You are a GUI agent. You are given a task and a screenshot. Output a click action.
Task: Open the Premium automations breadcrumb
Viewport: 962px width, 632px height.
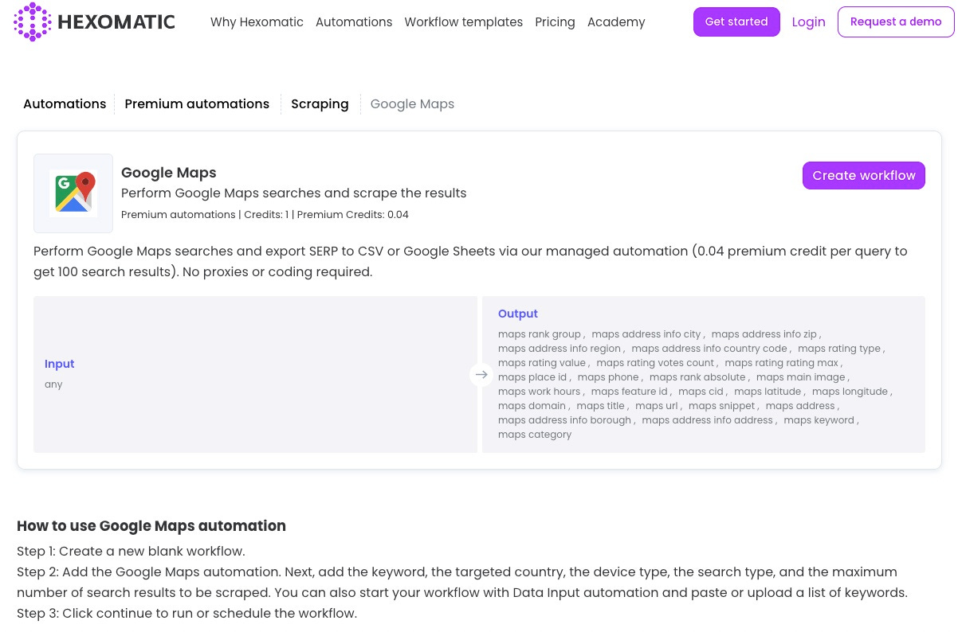tap(197, 104)
